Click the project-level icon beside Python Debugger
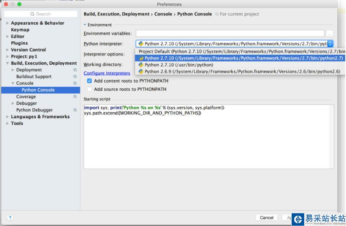 click(75, 110)
